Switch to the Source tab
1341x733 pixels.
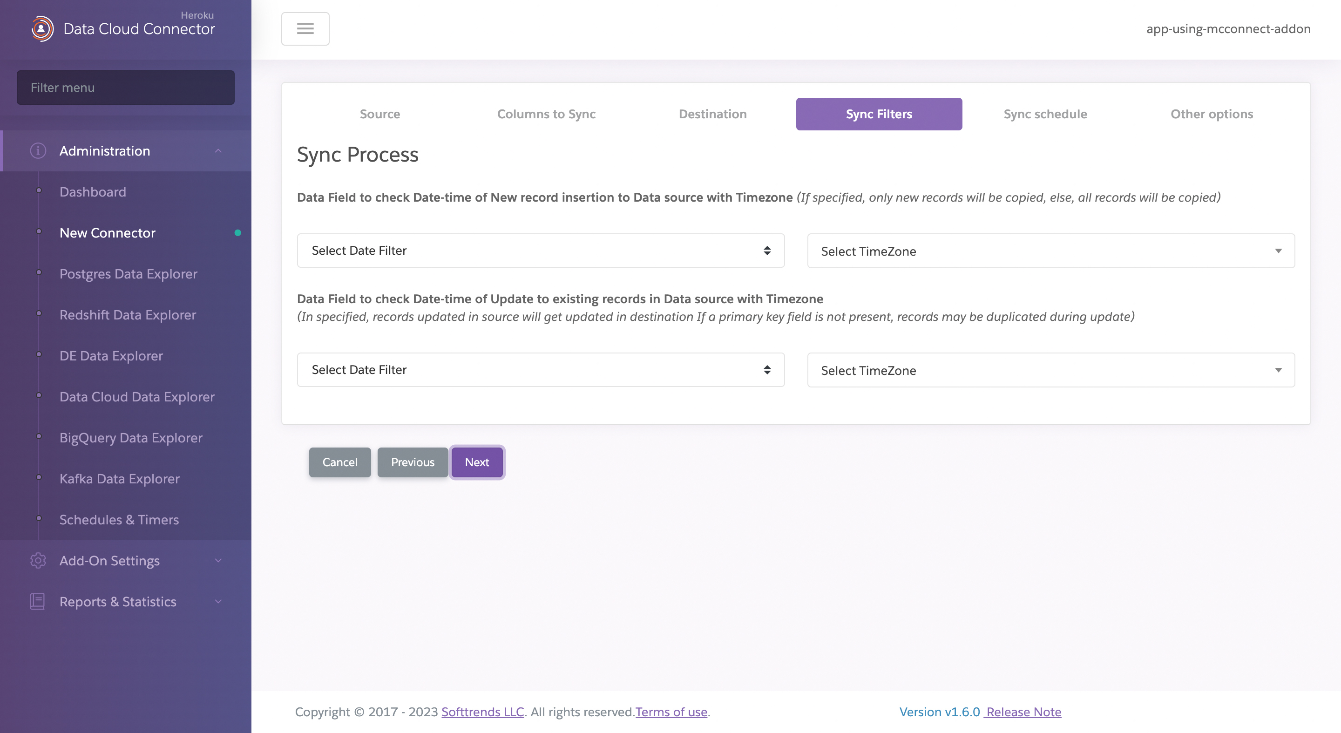tap(379, 114)
